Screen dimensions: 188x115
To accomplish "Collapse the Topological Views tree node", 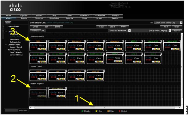I will click(x=6, y=50).
